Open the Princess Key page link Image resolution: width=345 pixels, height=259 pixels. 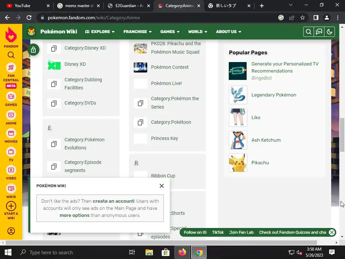tap(164, 138)
